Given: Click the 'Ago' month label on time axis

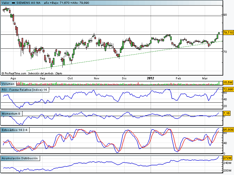Looking at the screenshot, I should [x=13, y=78].
